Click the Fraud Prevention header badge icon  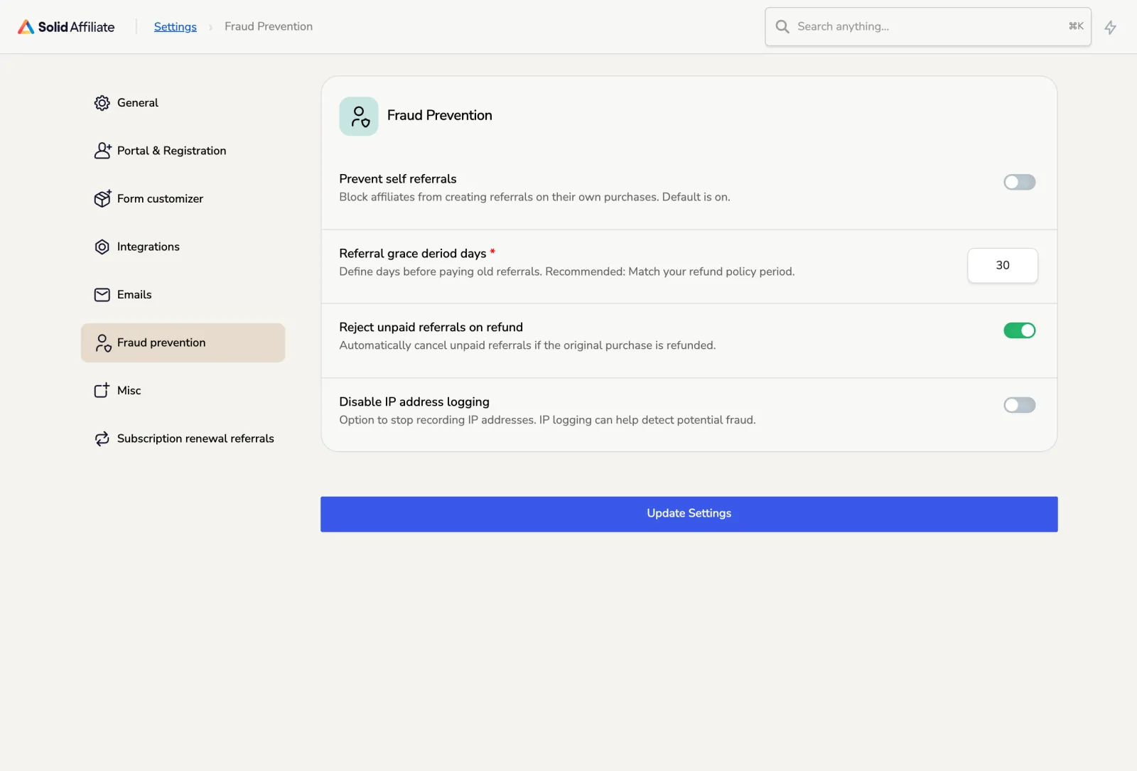point(359,117)
